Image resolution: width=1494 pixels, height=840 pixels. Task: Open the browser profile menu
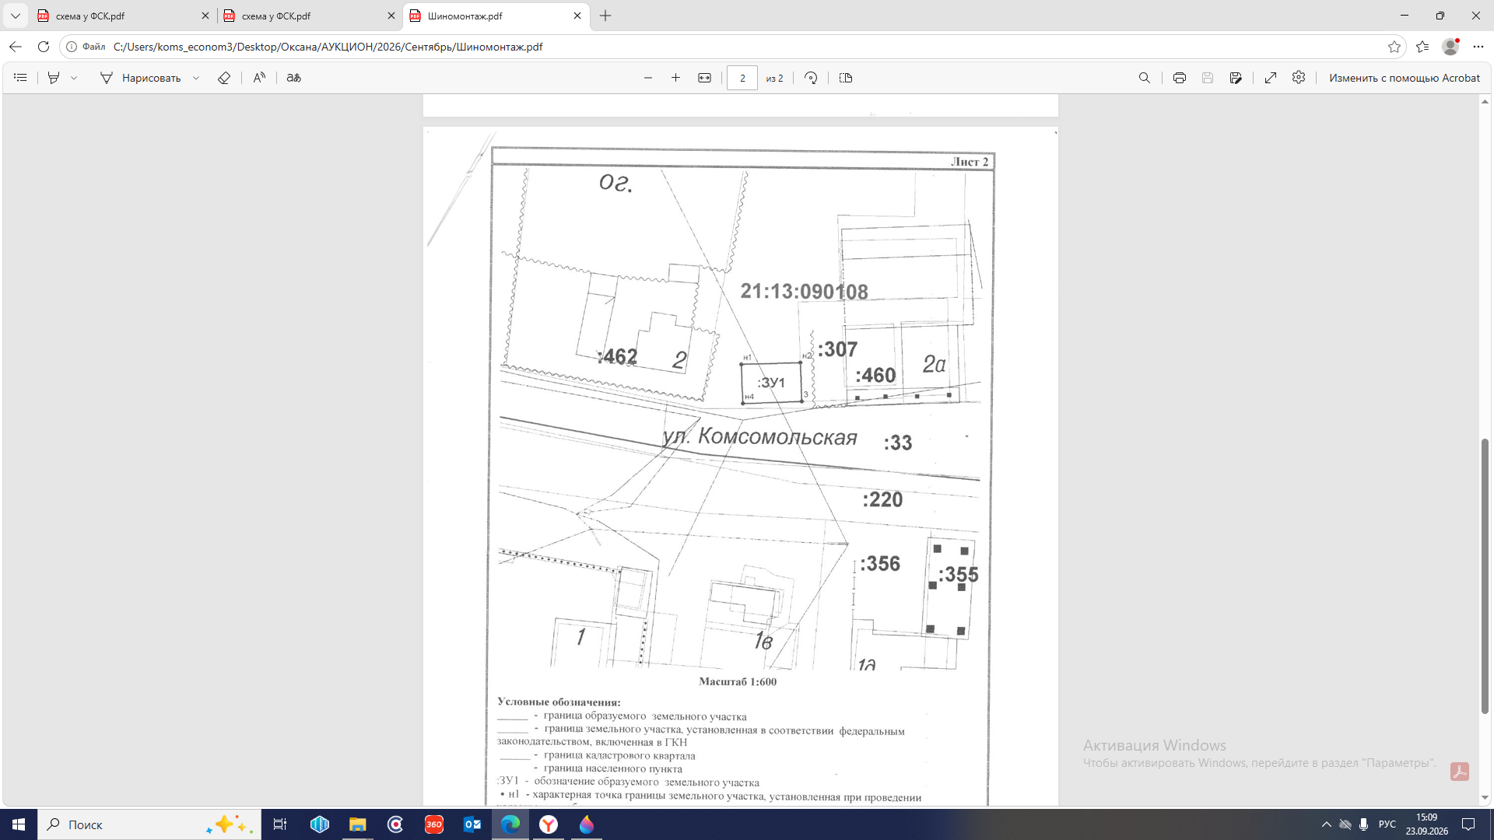click(1450, 47)
